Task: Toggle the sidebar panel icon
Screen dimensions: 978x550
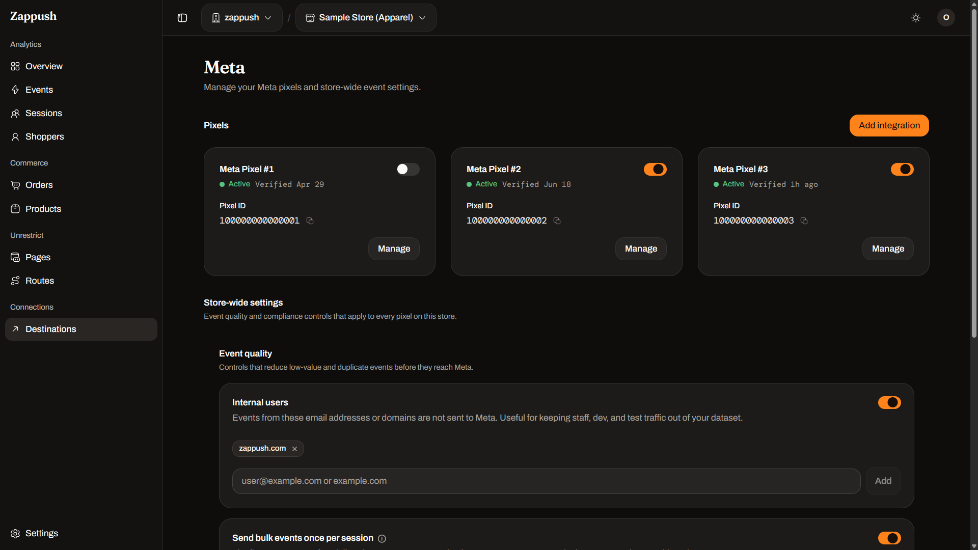Action: pyautogui.click(x=182, y=18)
